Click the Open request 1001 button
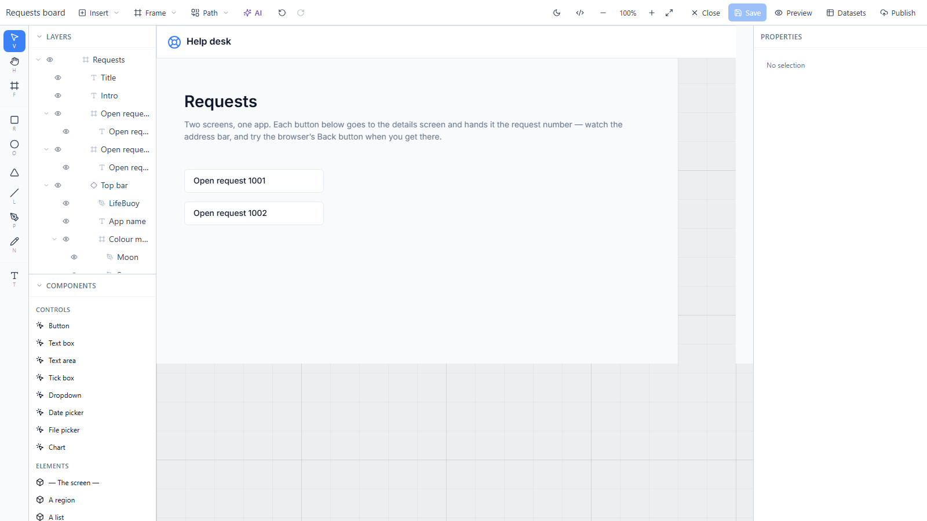The image size is (927, 521). click(x=254, y=181)
